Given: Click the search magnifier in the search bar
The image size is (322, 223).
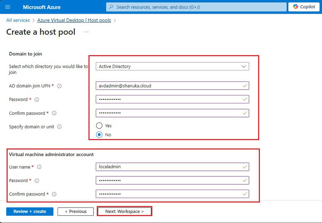Looking at the screenshot, I should click(x=111, y=6).
